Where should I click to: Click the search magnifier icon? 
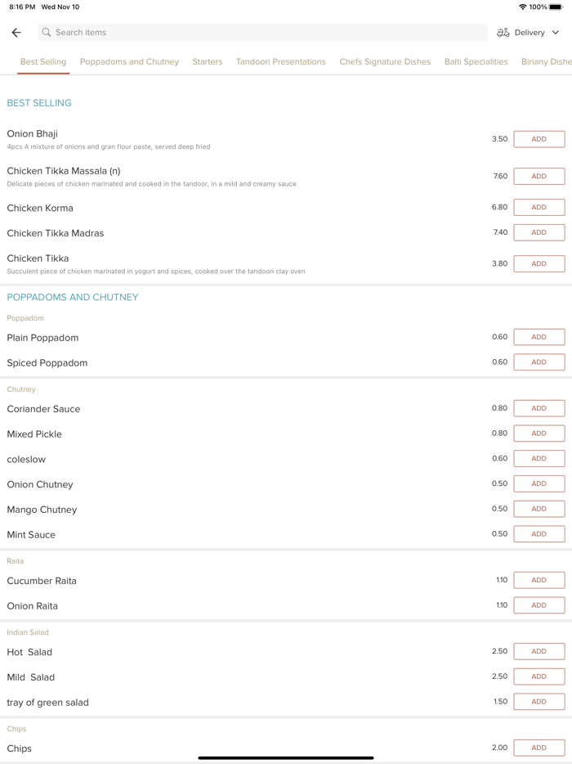click(47, 33)
